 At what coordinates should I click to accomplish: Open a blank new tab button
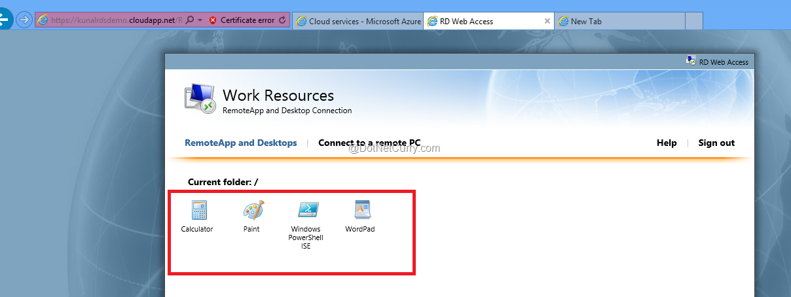point(694,21)
